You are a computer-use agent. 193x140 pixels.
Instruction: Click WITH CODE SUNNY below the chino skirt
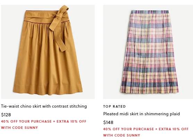coord(19,127)
